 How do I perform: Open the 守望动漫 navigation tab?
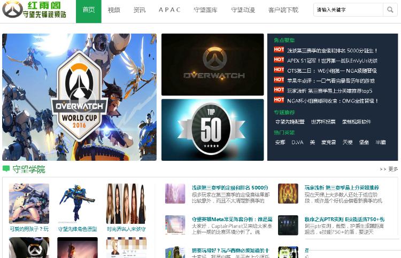pos(243,10)
